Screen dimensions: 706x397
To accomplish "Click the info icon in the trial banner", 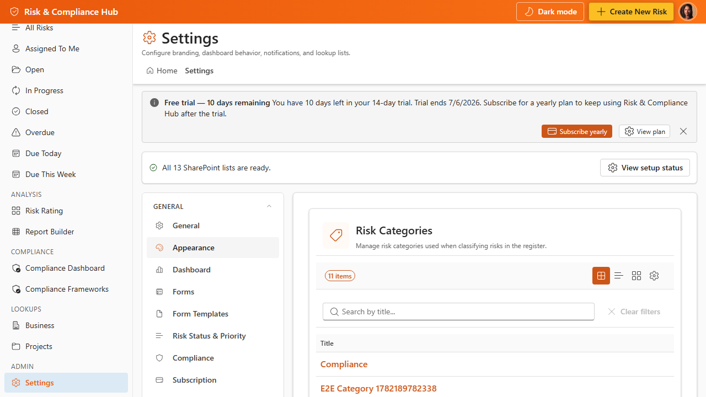I will click(x=154, y=103).
